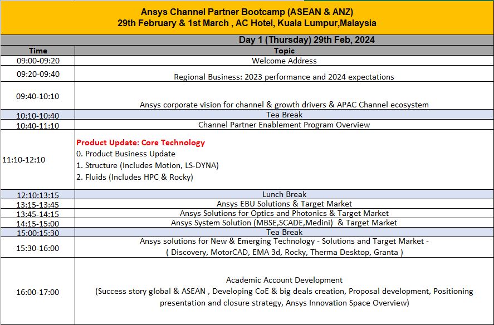Click the 'Welcome Address' cell
This screenshot has width=494, height=325.
[284, 61]
